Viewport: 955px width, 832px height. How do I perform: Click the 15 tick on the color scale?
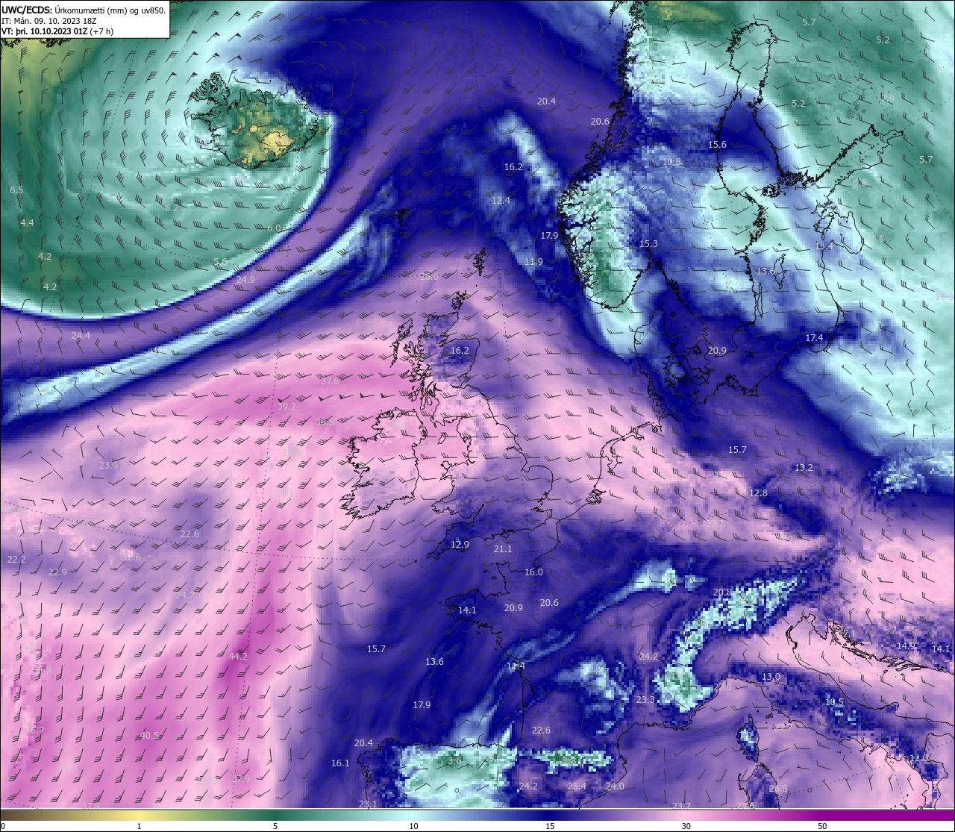(x=550, y=826)
